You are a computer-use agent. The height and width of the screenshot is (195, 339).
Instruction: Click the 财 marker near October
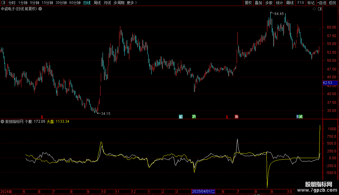tap(298, 117)
